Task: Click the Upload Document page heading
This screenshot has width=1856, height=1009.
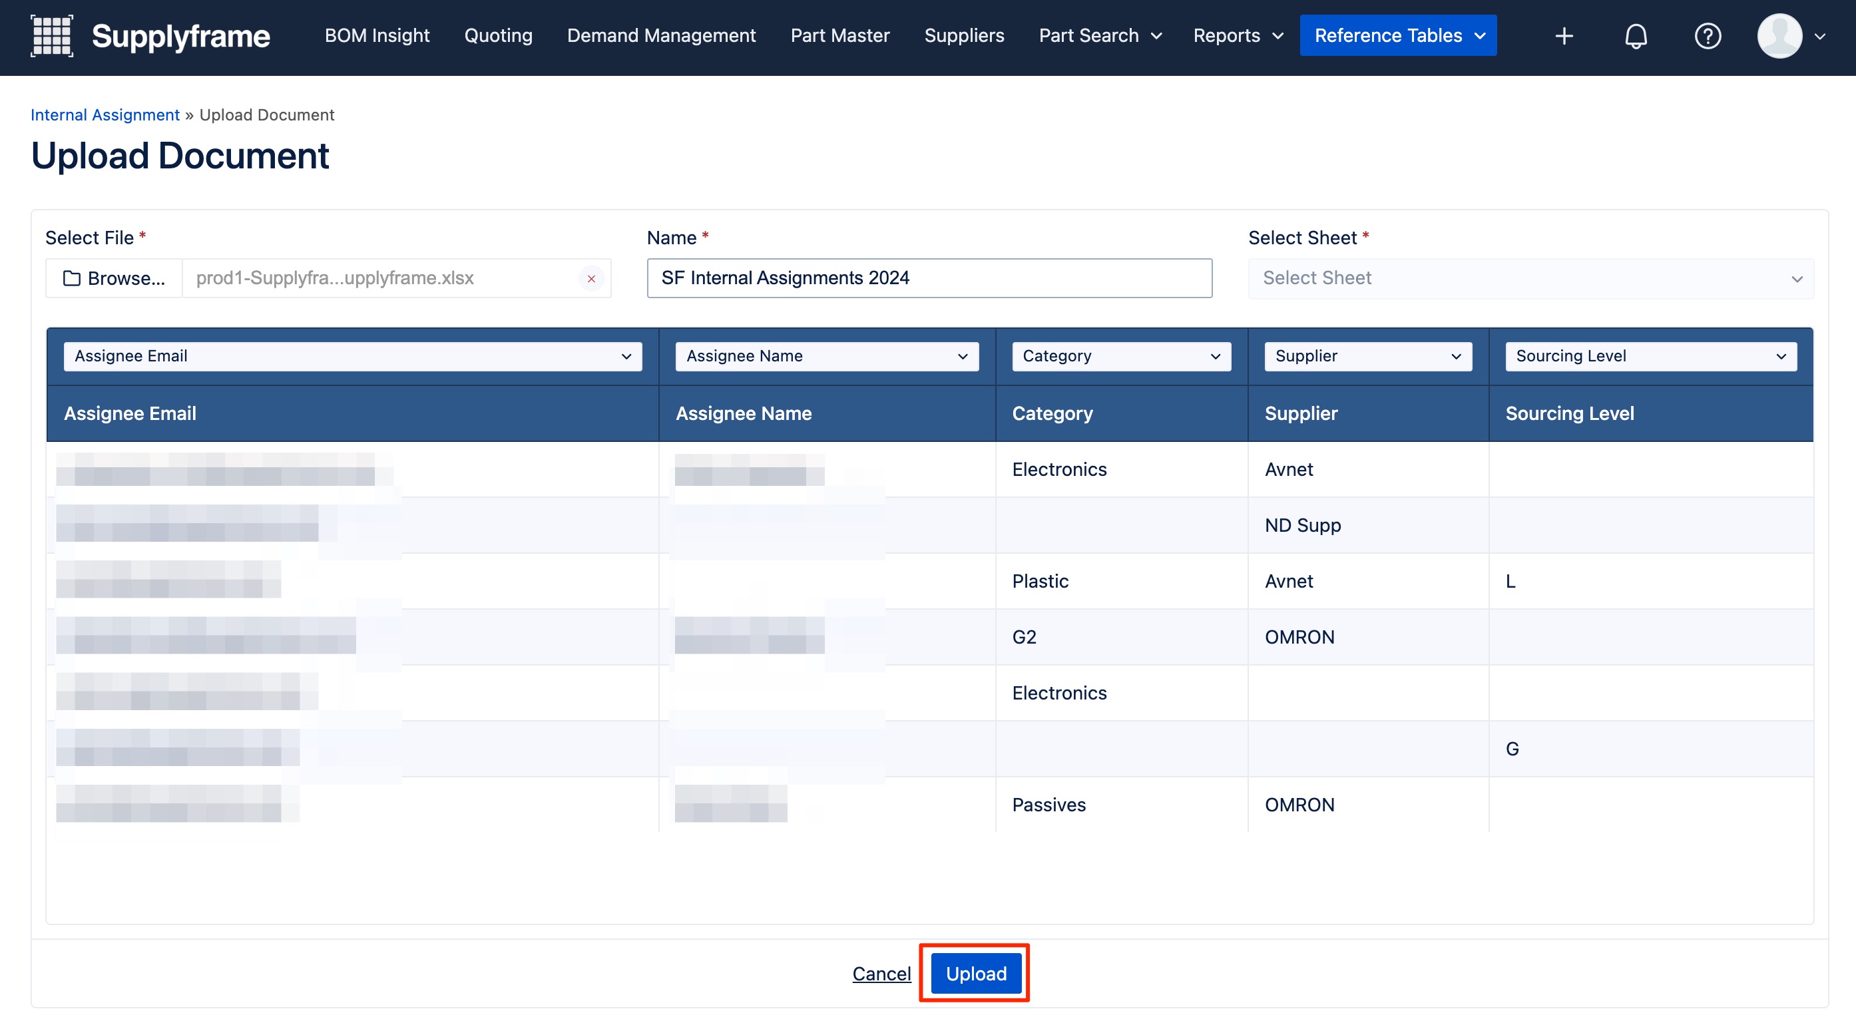Action: (x=180, y=156)
